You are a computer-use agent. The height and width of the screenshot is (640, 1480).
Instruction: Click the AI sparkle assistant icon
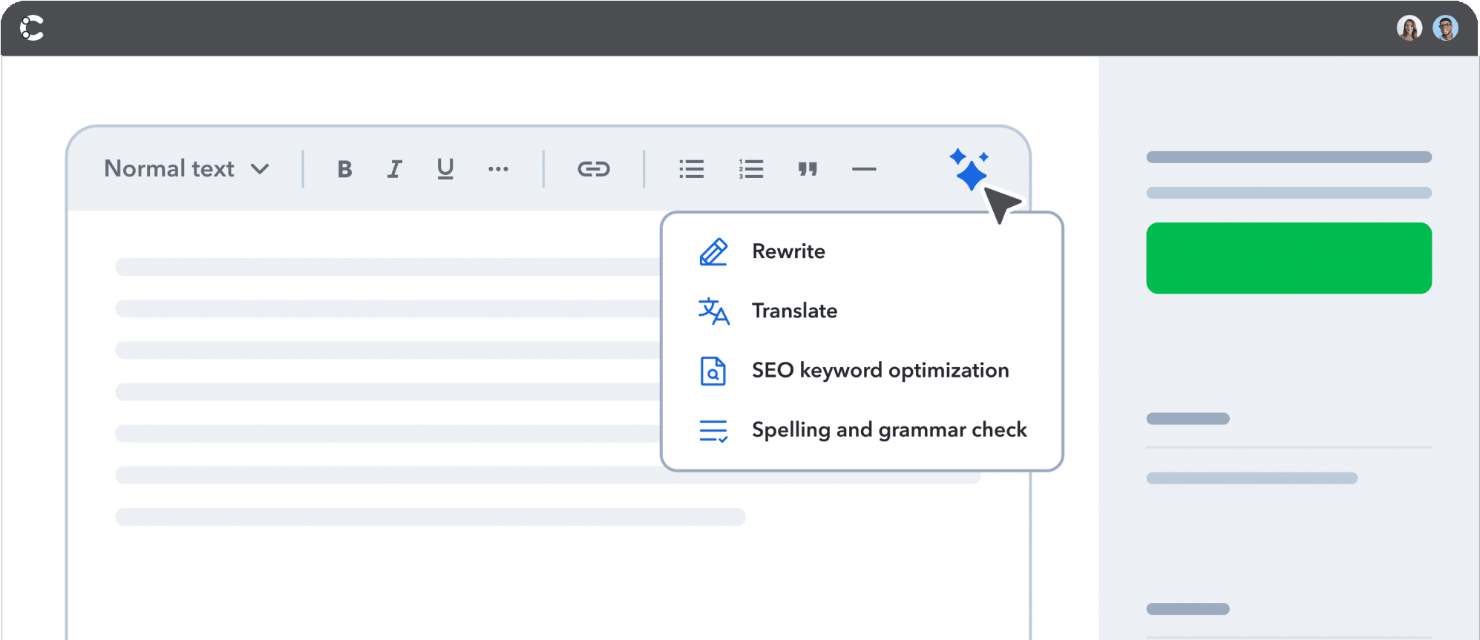[969, 169]
